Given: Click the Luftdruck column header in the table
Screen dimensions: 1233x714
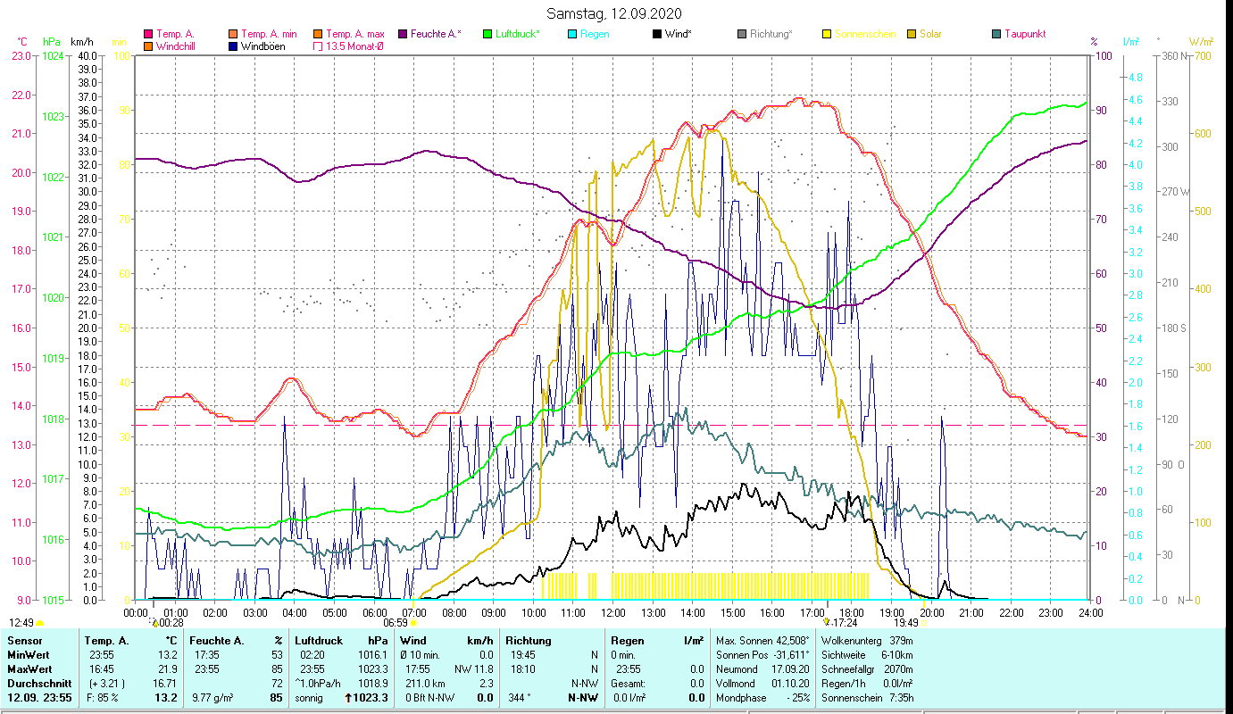Looking at the screenshot, I should (320, 641).
